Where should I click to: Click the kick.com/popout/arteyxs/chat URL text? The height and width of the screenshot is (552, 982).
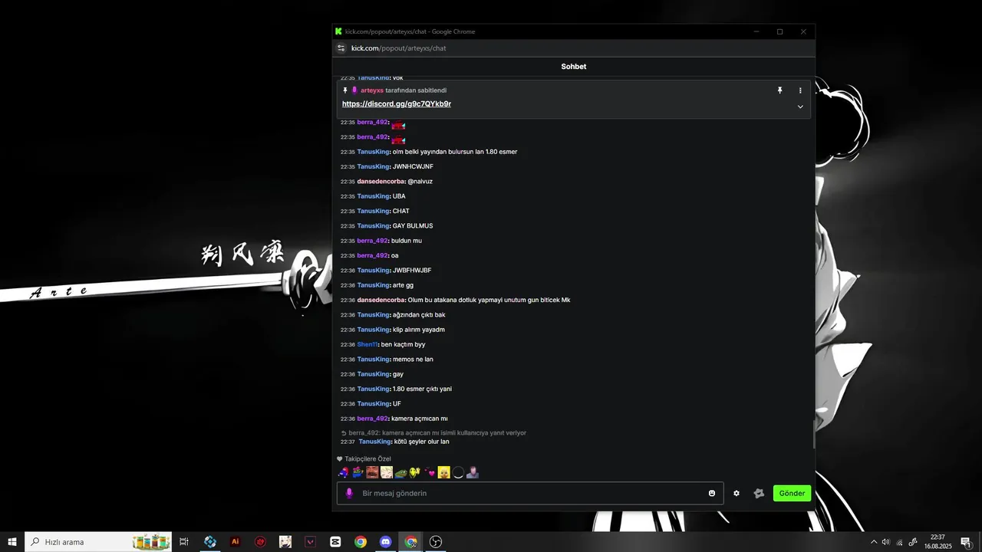[398, 48]
